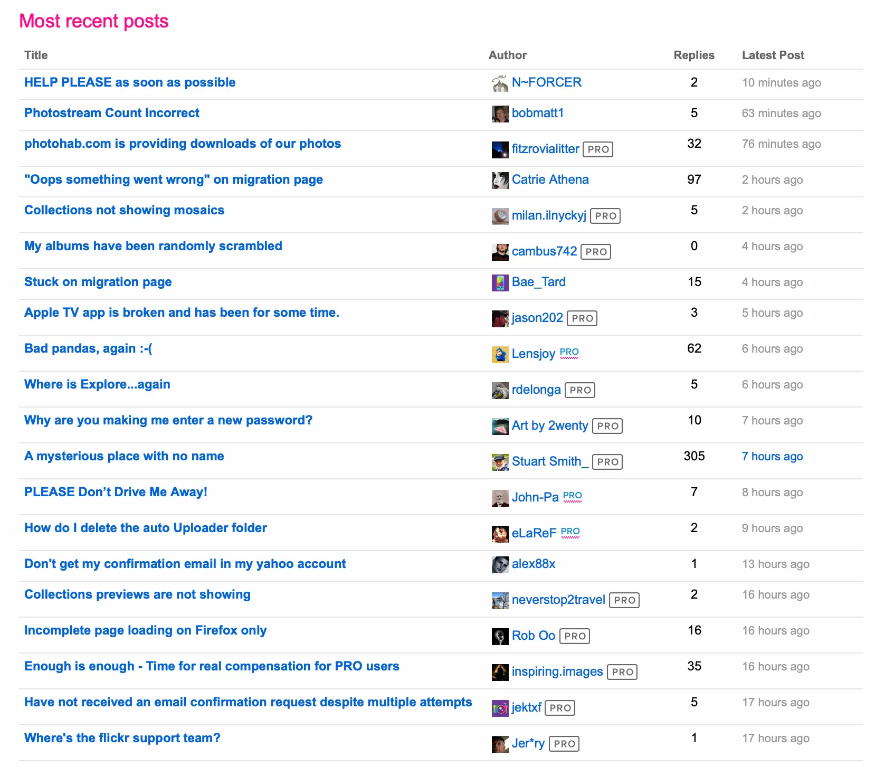
Task: Click the PRO badge beside Rob Oo
Action: (x=575, y=636)
